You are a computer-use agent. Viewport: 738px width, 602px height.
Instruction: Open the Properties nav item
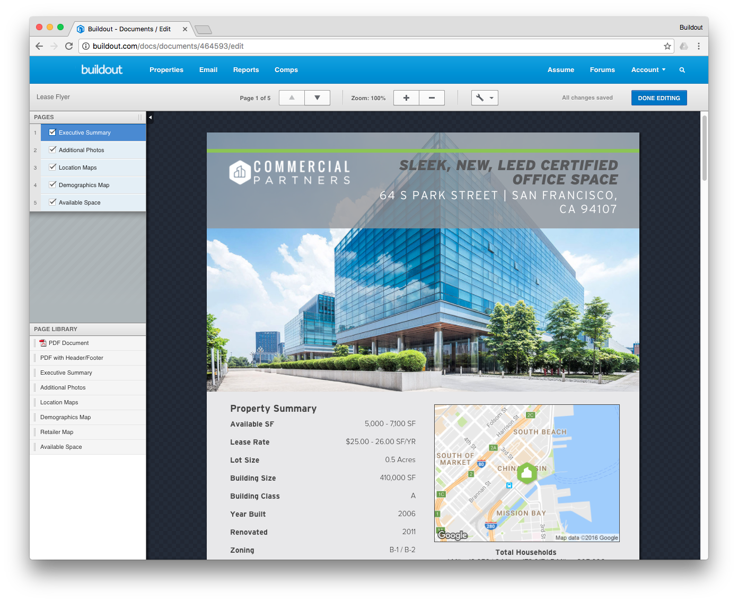(166, 70)
